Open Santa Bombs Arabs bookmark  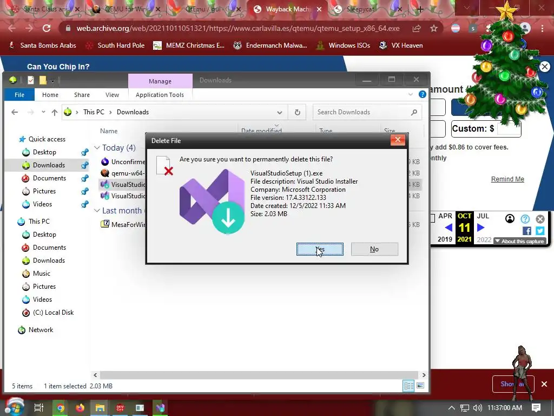(x=42, y=45)
